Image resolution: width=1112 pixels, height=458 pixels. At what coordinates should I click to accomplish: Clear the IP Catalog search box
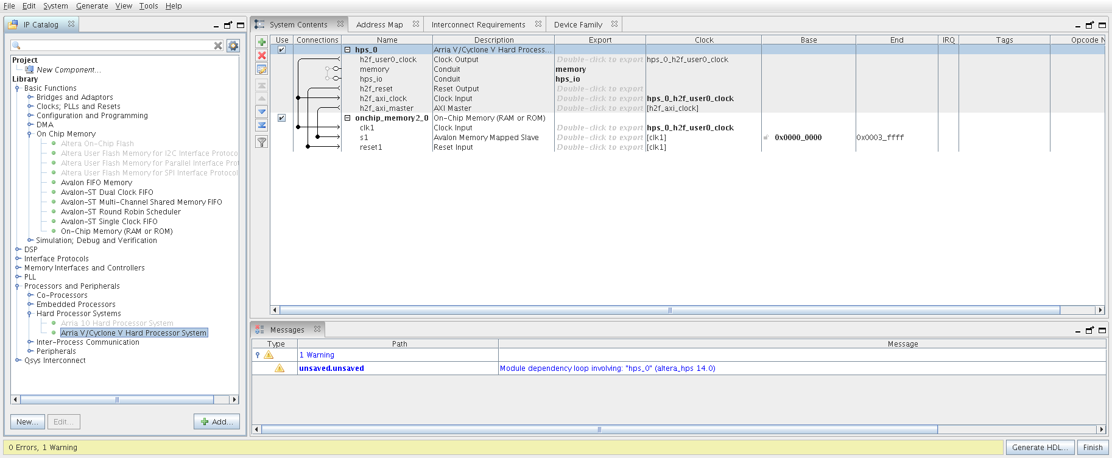tap(218, 46)
